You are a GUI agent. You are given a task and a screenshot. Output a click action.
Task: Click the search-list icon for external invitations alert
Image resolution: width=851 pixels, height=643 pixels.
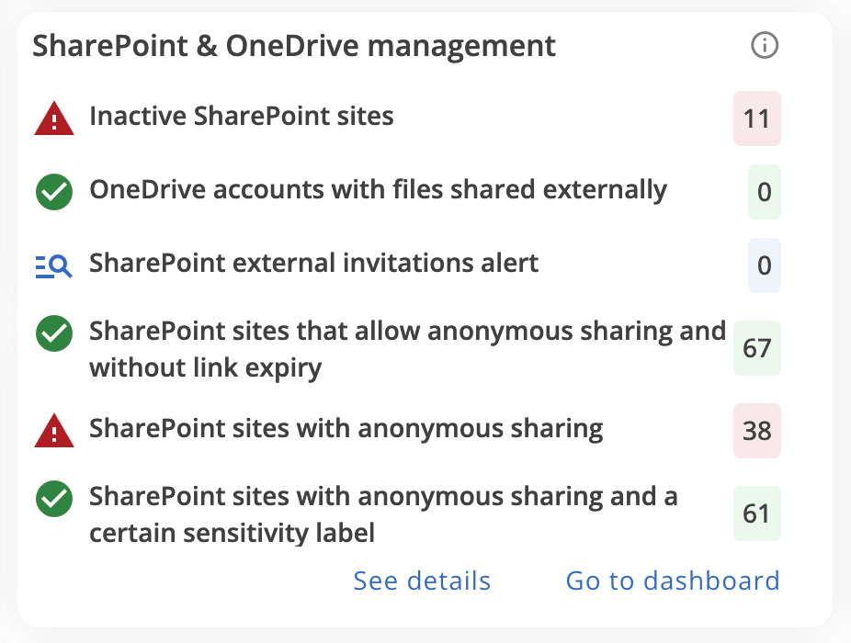(53, 265)
